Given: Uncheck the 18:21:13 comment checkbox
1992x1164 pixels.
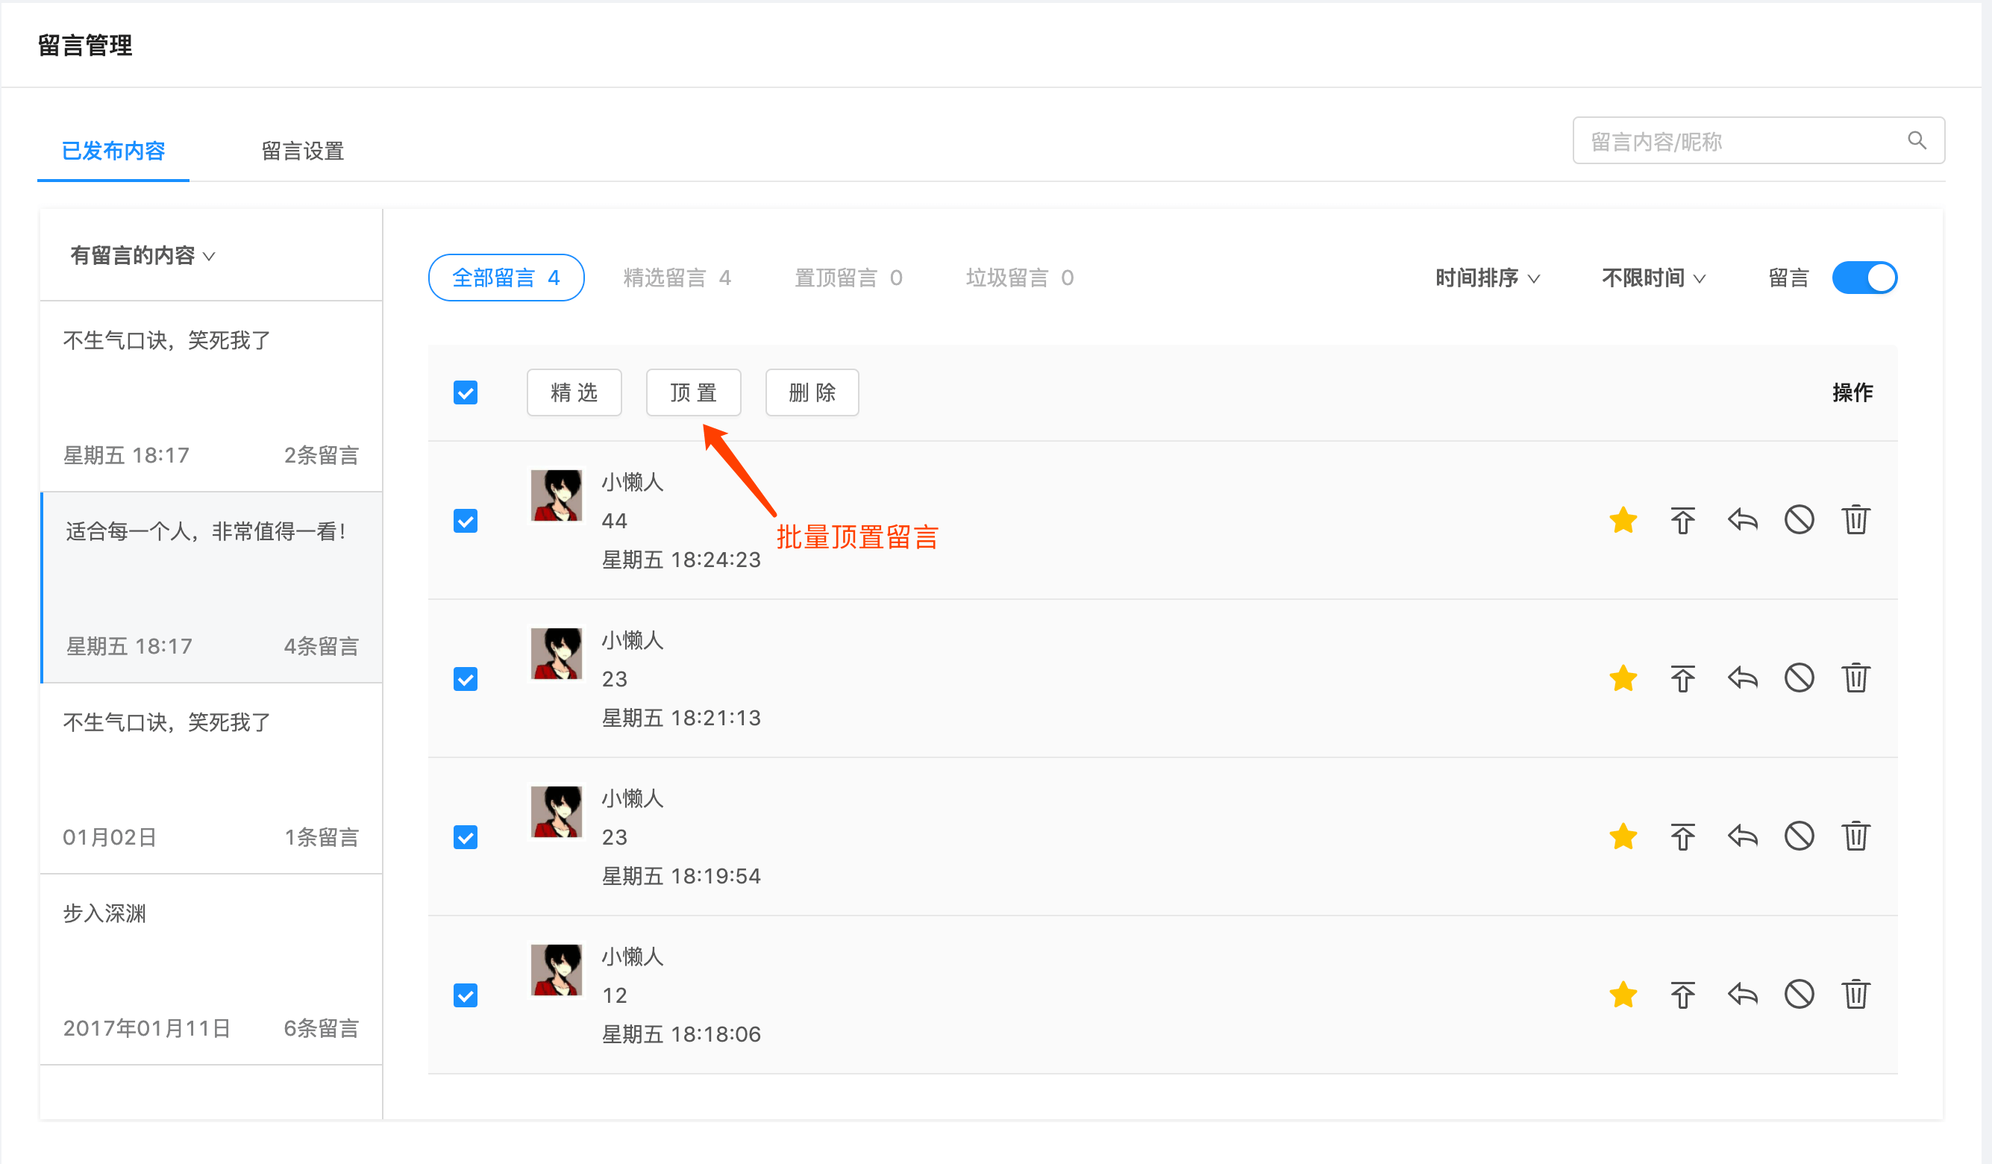Looking at the screenshot, I should tap(466, 679).
